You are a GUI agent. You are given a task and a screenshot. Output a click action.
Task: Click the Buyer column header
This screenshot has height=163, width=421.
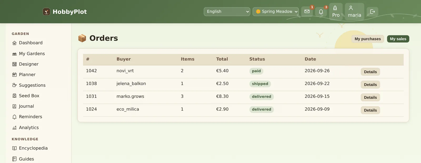click(124, 59)
